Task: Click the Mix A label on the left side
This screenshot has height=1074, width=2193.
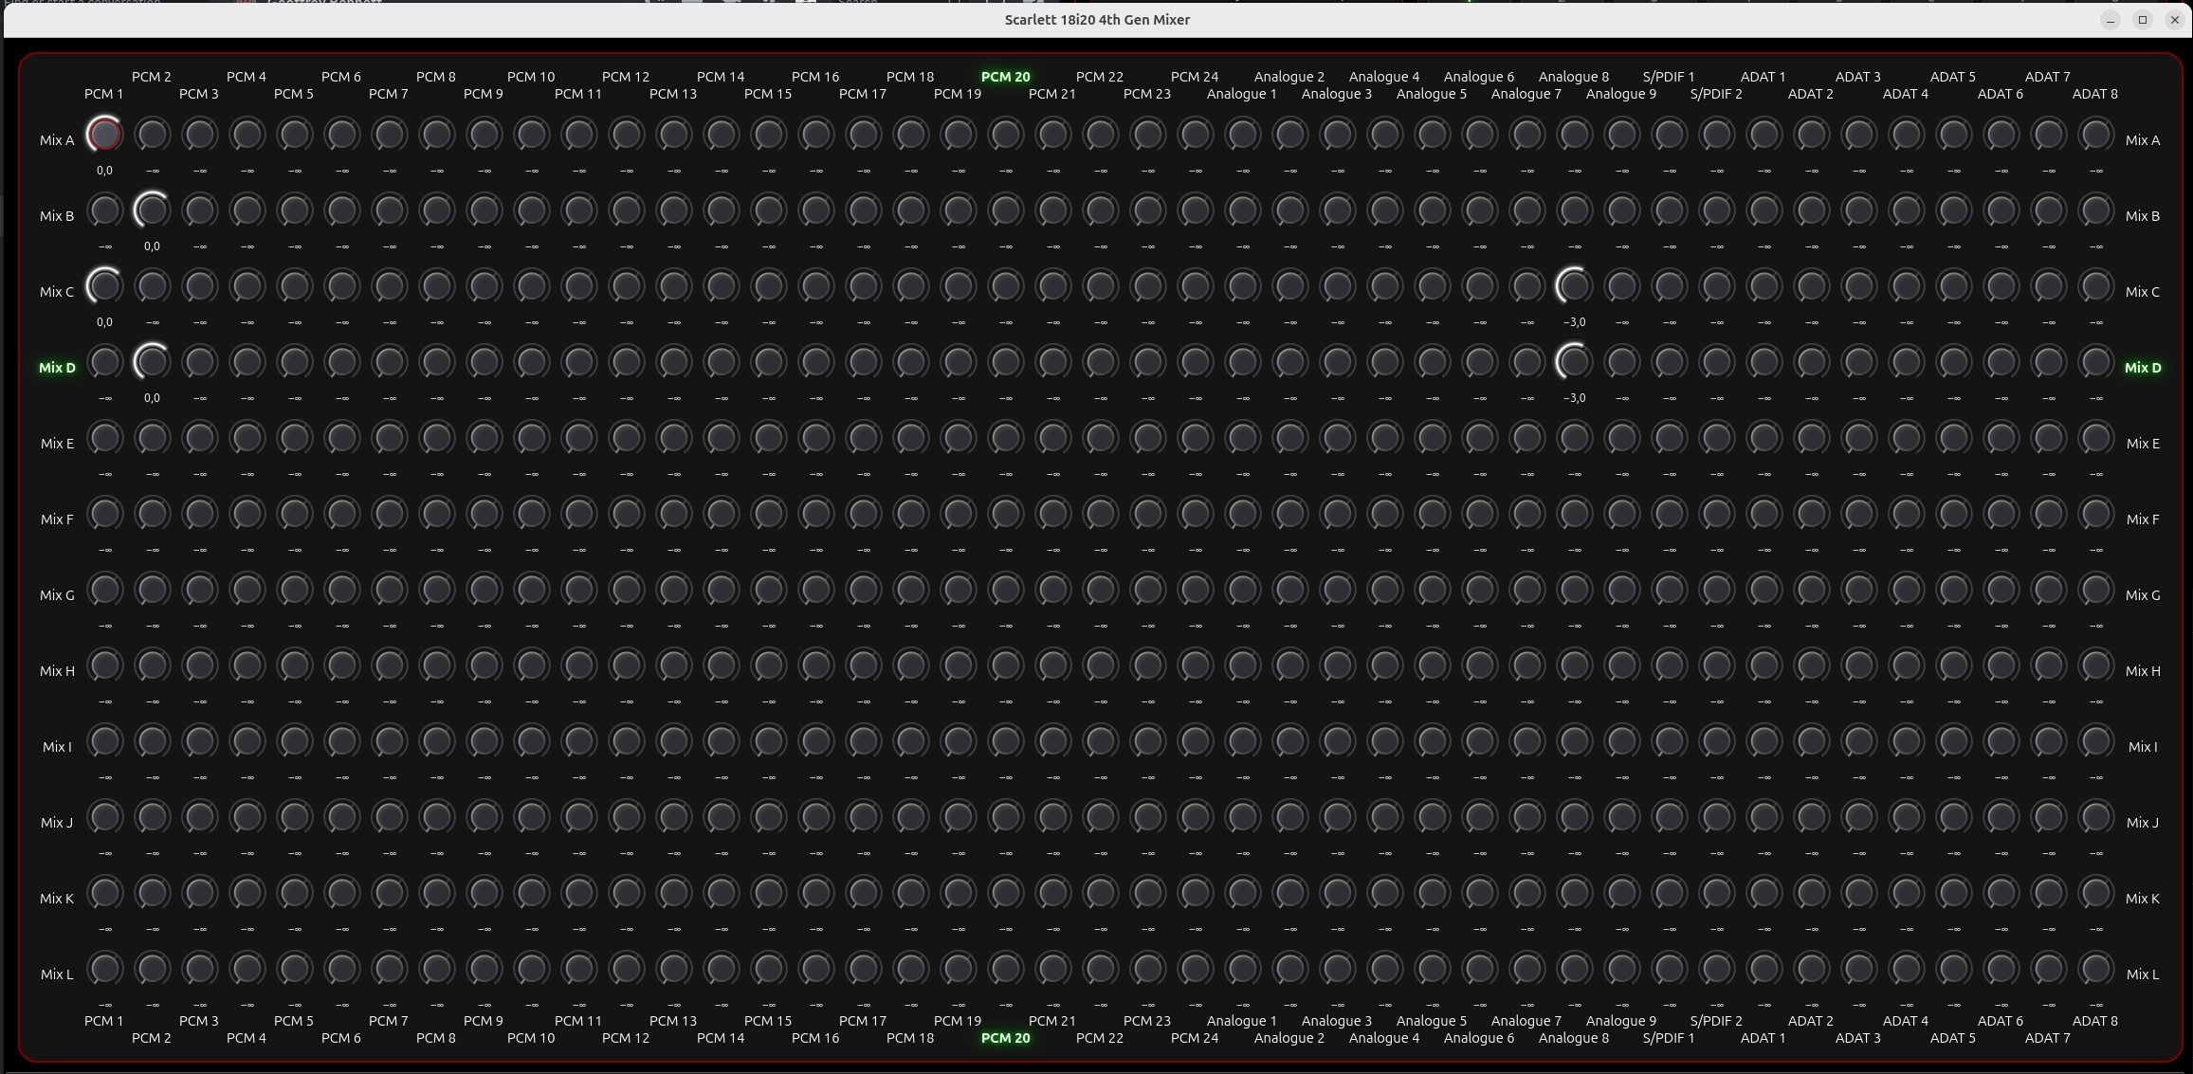Action: click(57, 140)
